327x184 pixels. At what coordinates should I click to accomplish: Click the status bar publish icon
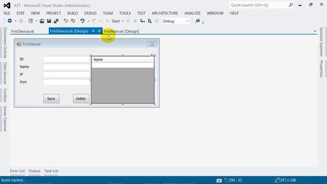coord(219,180)
